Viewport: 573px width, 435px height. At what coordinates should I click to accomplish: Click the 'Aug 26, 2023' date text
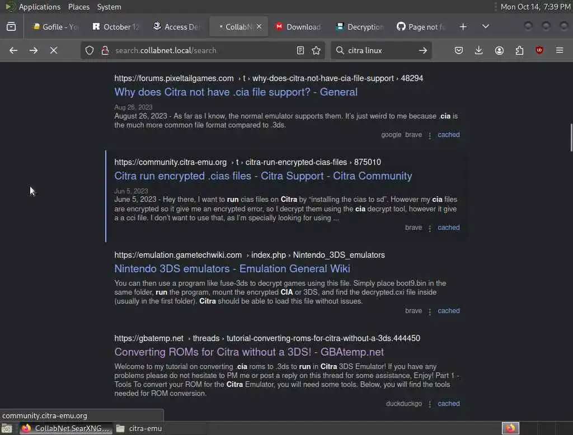(x=133, y=107)
